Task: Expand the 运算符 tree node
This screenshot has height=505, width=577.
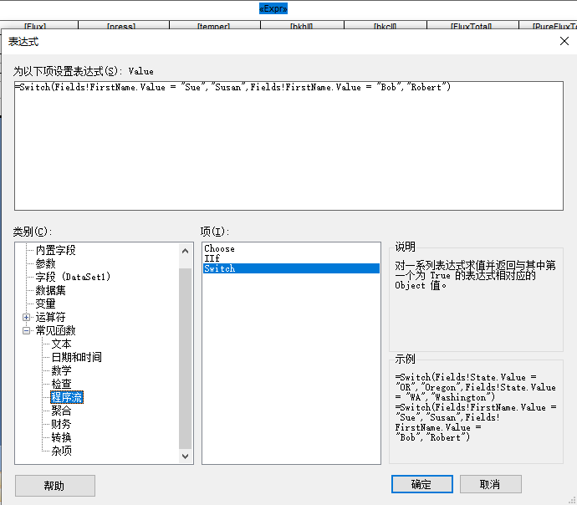Action: (x=26, y=317)
